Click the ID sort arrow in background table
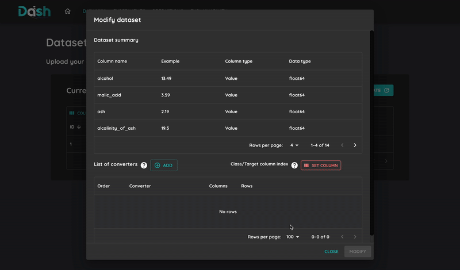The image size is (460, 270). tap(79, 127)
